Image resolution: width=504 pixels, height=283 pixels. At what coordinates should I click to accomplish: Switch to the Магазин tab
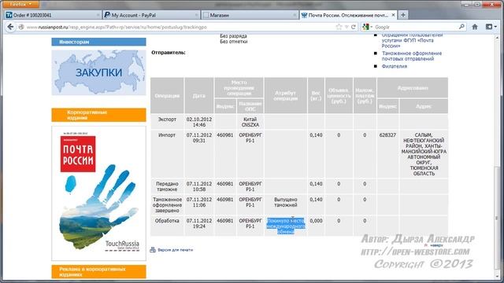click(250, 15)
